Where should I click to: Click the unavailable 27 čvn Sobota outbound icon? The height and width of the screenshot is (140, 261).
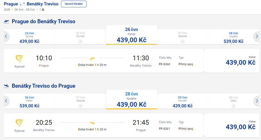pos(182,41)
